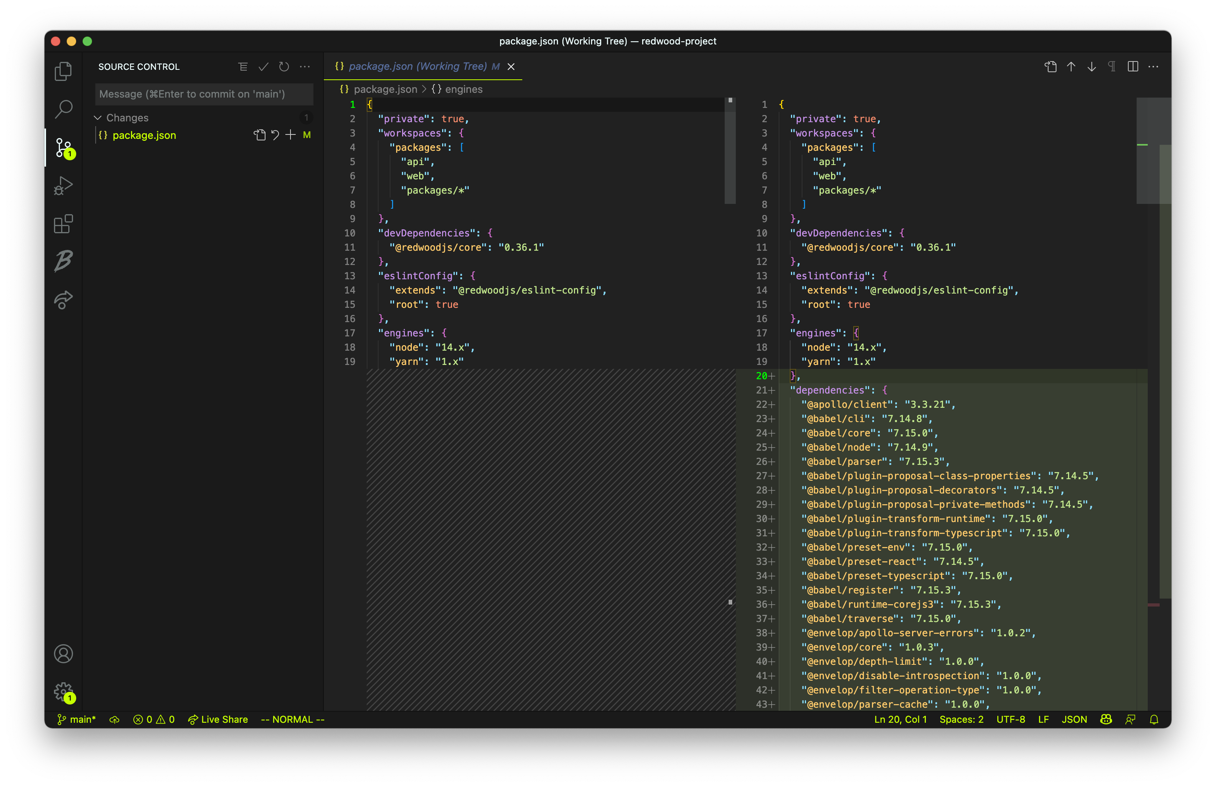Open Source Control more actions menu

[305, 67]
